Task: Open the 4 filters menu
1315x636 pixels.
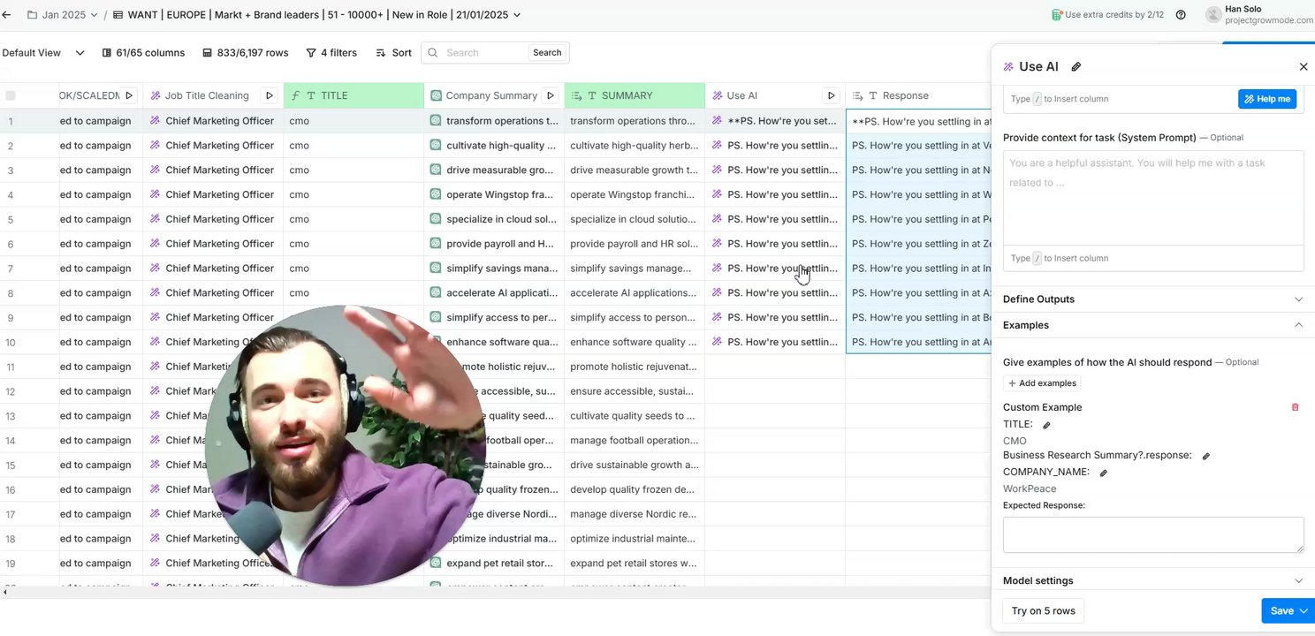Action: point(331,53)
